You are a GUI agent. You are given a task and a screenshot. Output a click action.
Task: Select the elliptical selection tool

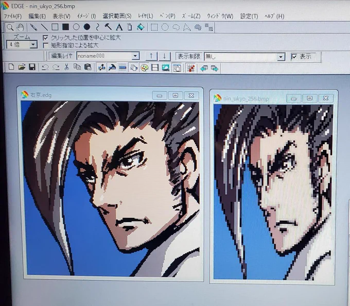tap(165, 27)
